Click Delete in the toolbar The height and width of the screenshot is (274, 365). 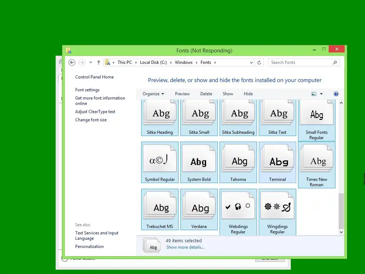(206, 94)
